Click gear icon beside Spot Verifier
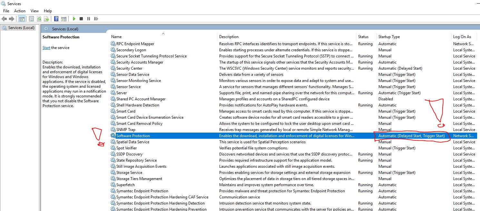Image resolution: width=480 pixels, height=211 pixels. coord(113,148)
